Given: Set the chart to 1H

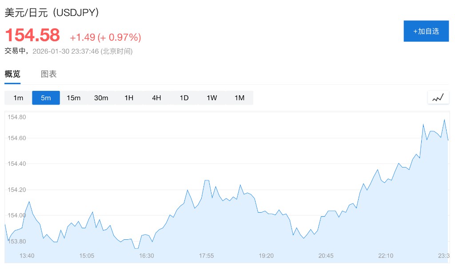Looking at the screenshot, I should coord(129,98).
